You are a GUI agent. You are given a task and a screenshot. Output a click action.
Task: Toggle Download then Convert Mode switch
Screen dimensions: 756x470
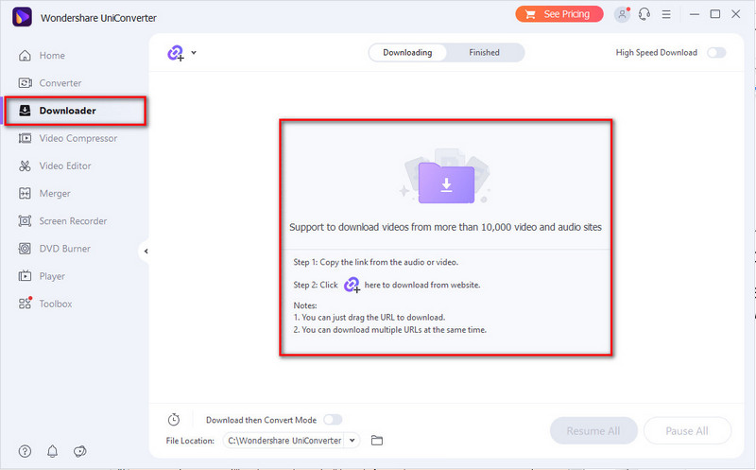pos(333,420)
